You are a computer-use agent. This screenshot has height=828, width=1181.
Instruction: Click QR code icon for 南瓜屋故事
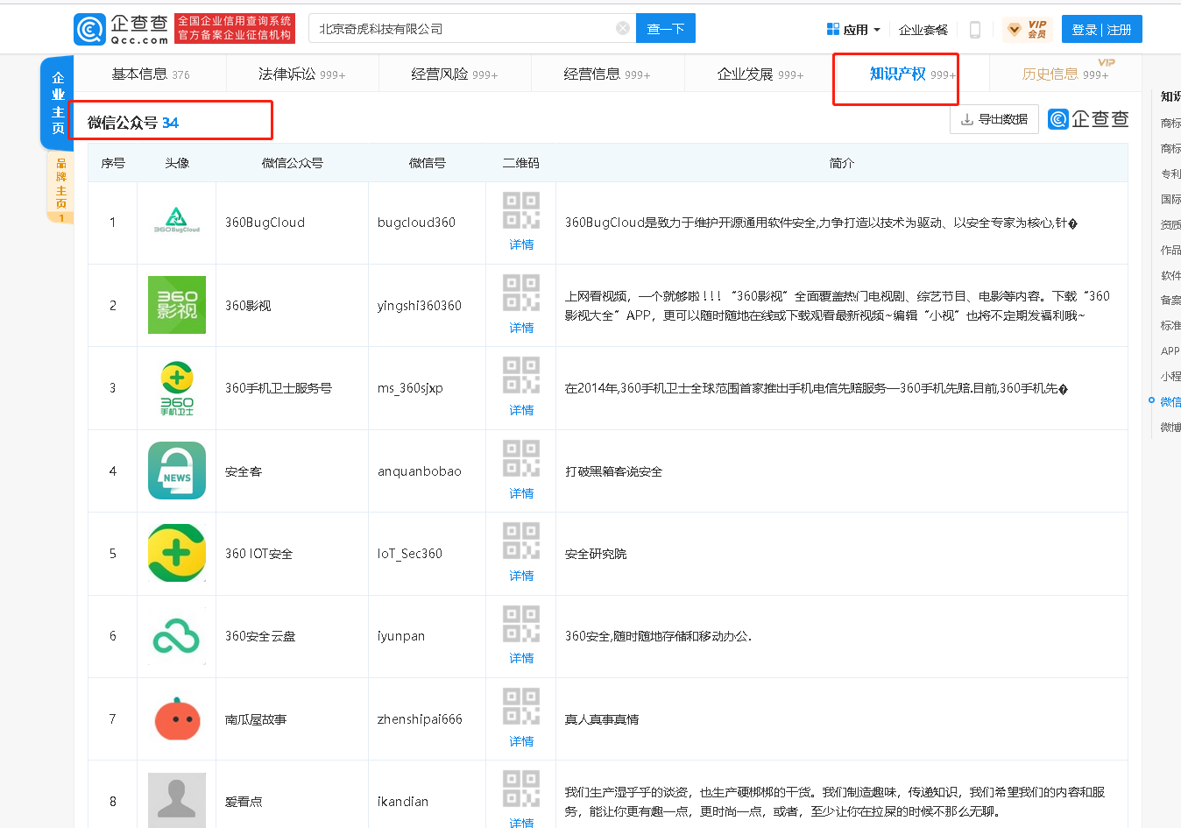521,707
